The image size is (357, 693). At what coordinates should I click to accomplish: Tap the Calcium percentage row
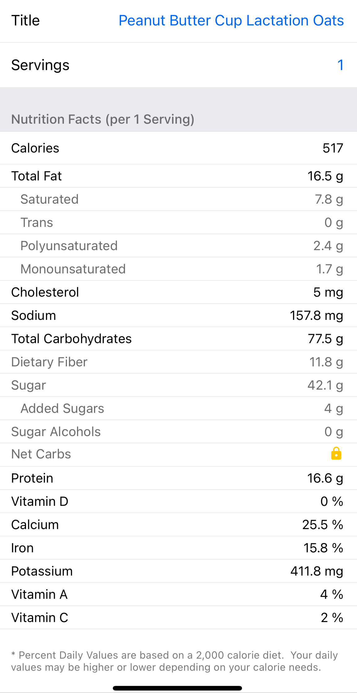[x=178, y=525]
